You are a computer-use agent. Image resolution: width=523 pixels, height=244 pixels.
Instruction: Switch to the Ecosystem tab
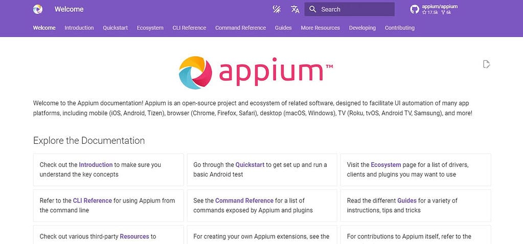(150, 28)
